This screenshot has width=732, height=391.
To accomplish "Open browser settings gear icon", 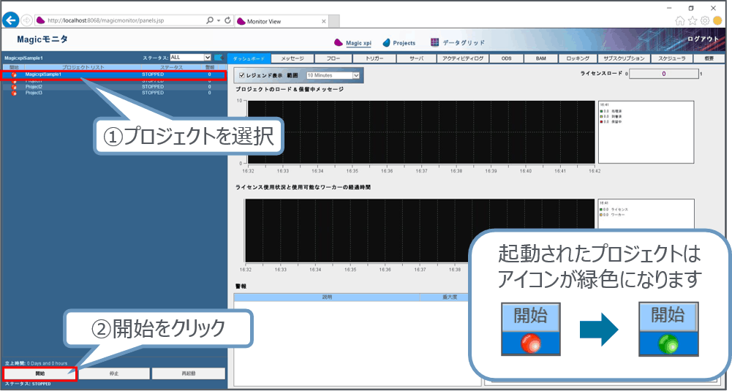I will [x=705, y=21].
